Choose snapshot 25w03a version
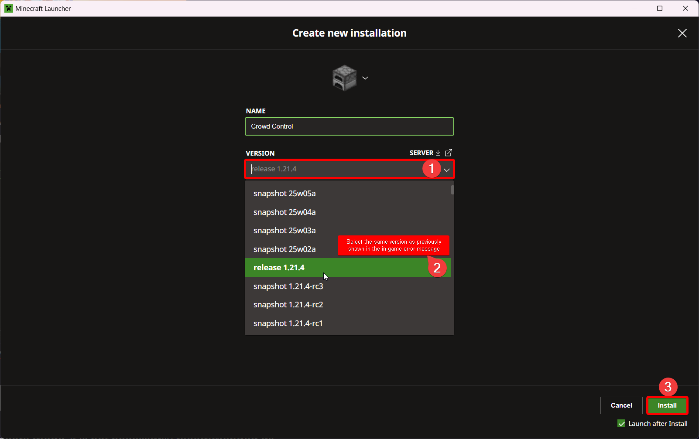 (284, 231)
